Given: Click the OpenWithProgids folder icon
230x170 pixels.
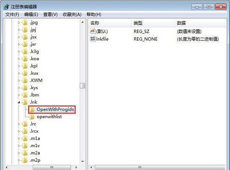Looking at the screenshot, I should click(x=32, y=110).
